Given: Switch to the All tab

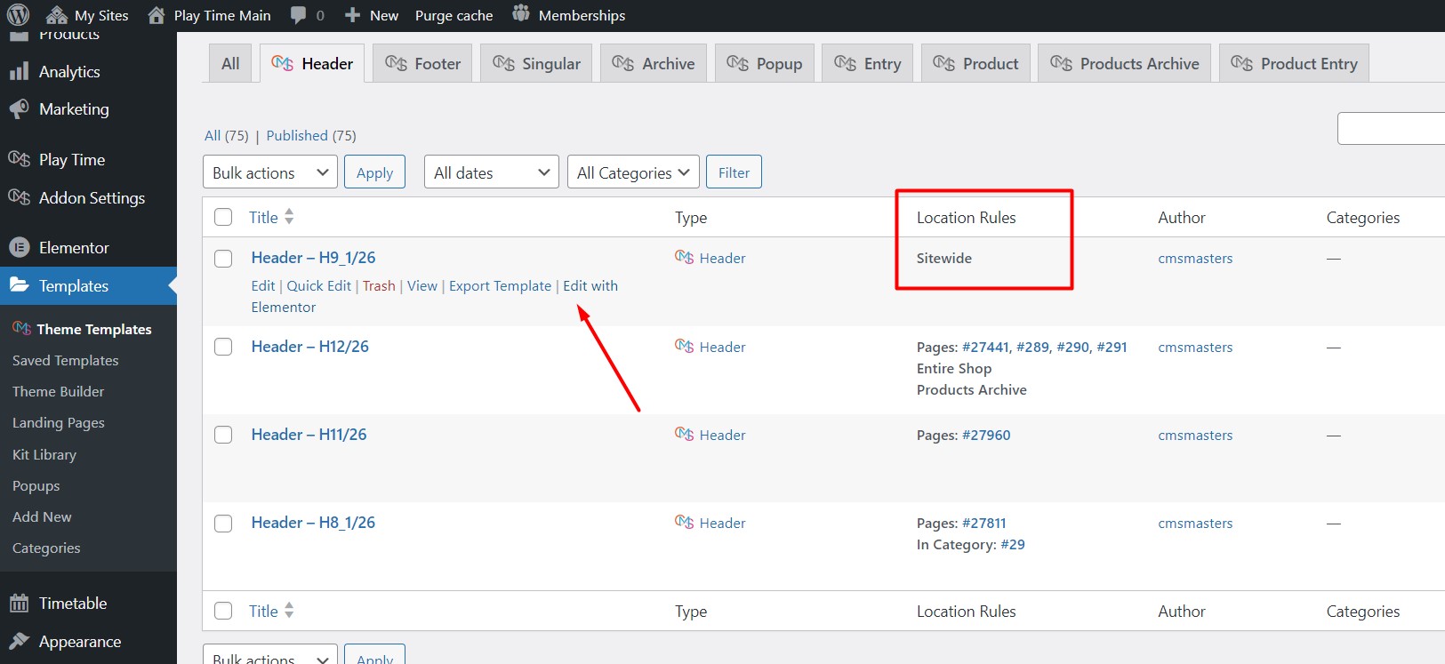Looking at the screenshot, I should point(230,63).
